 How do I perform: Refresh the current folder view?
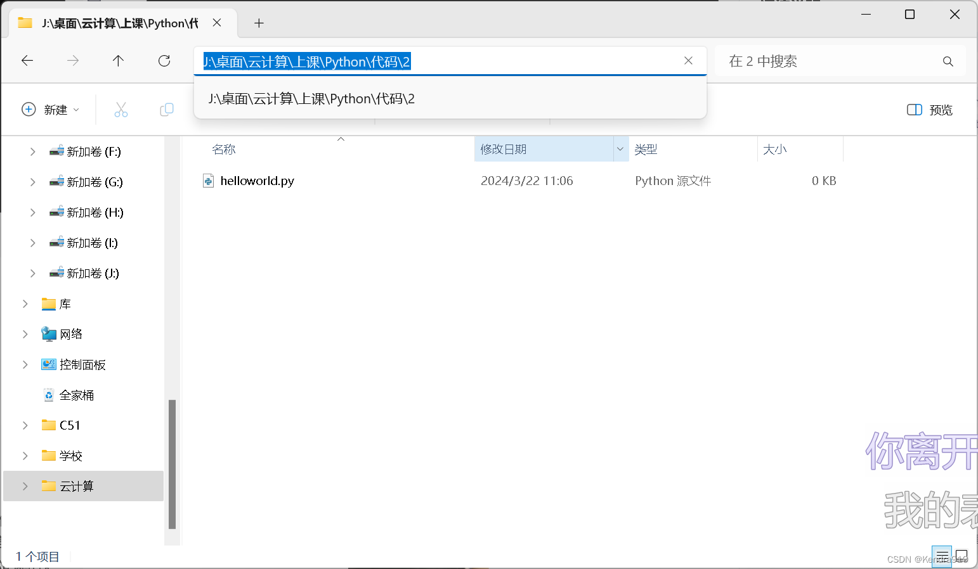(x=164, y=61)
